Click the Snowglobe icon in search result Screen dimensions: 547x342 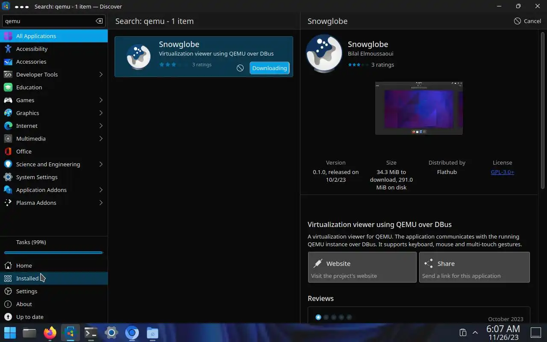pyautogui.click(x=138, y=57)
